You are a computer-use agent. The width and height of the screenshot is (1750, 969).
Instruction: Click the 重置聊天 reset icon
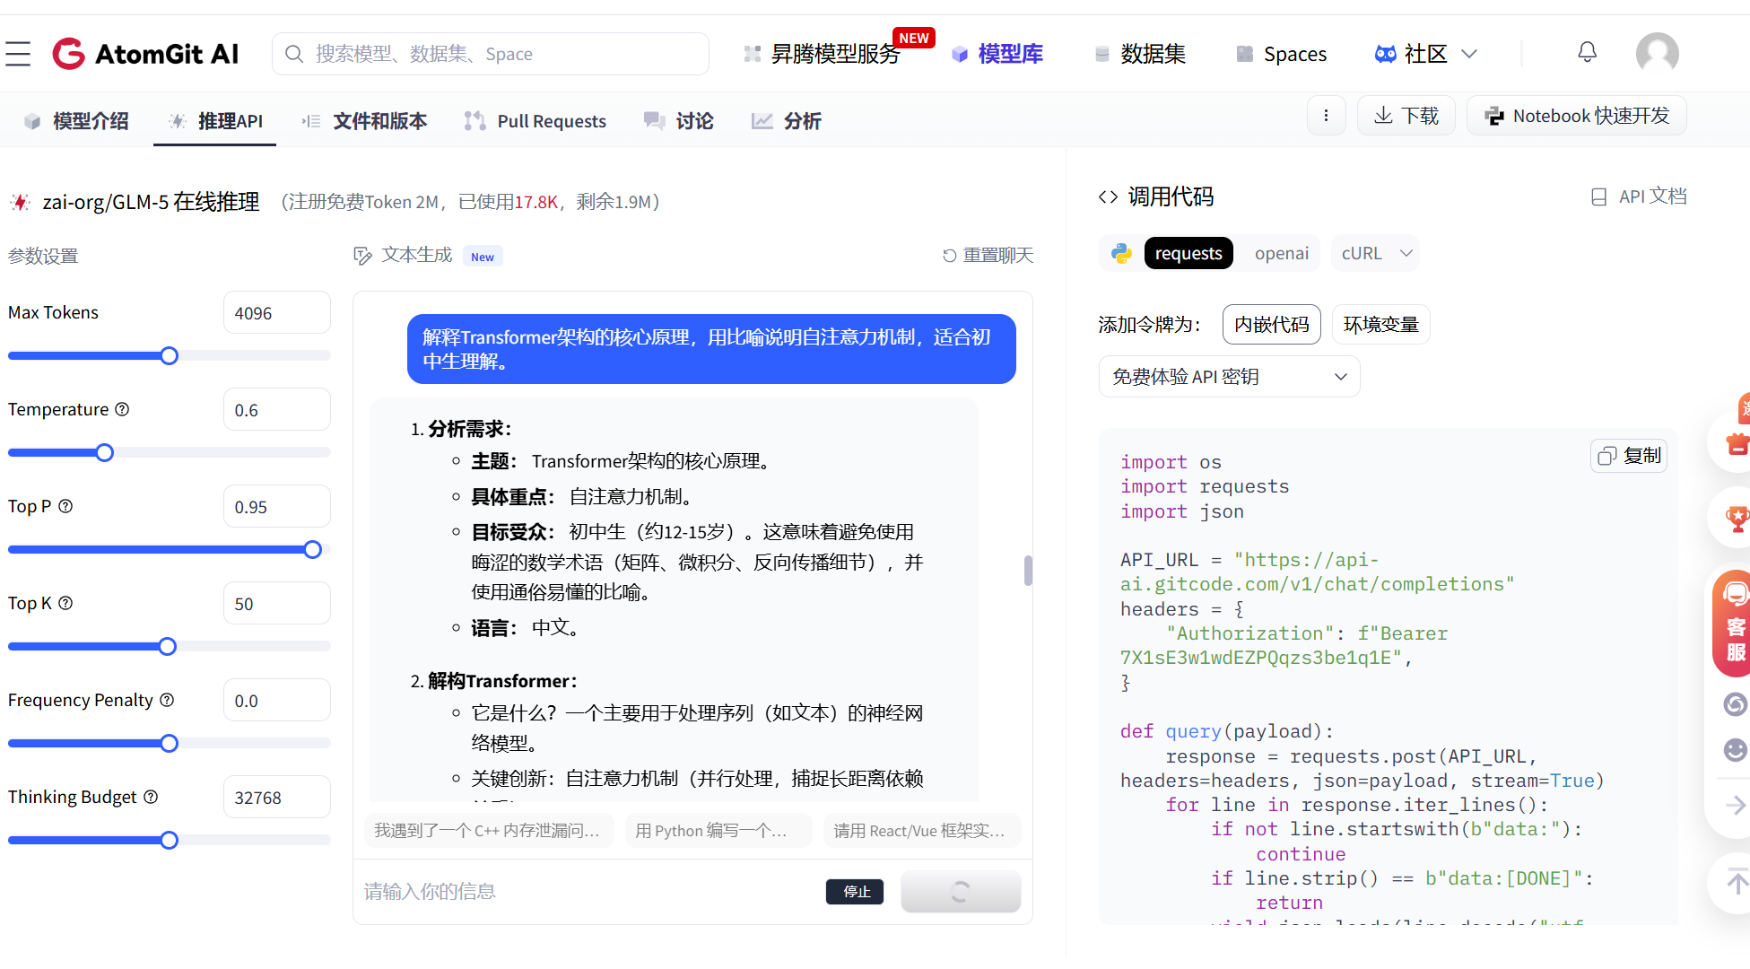[x=950, y=255]
